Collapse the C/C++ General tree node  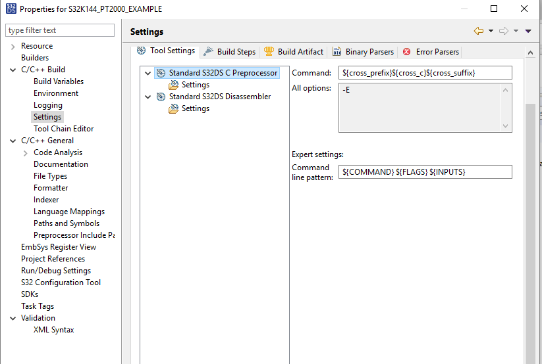pos(13,141)
